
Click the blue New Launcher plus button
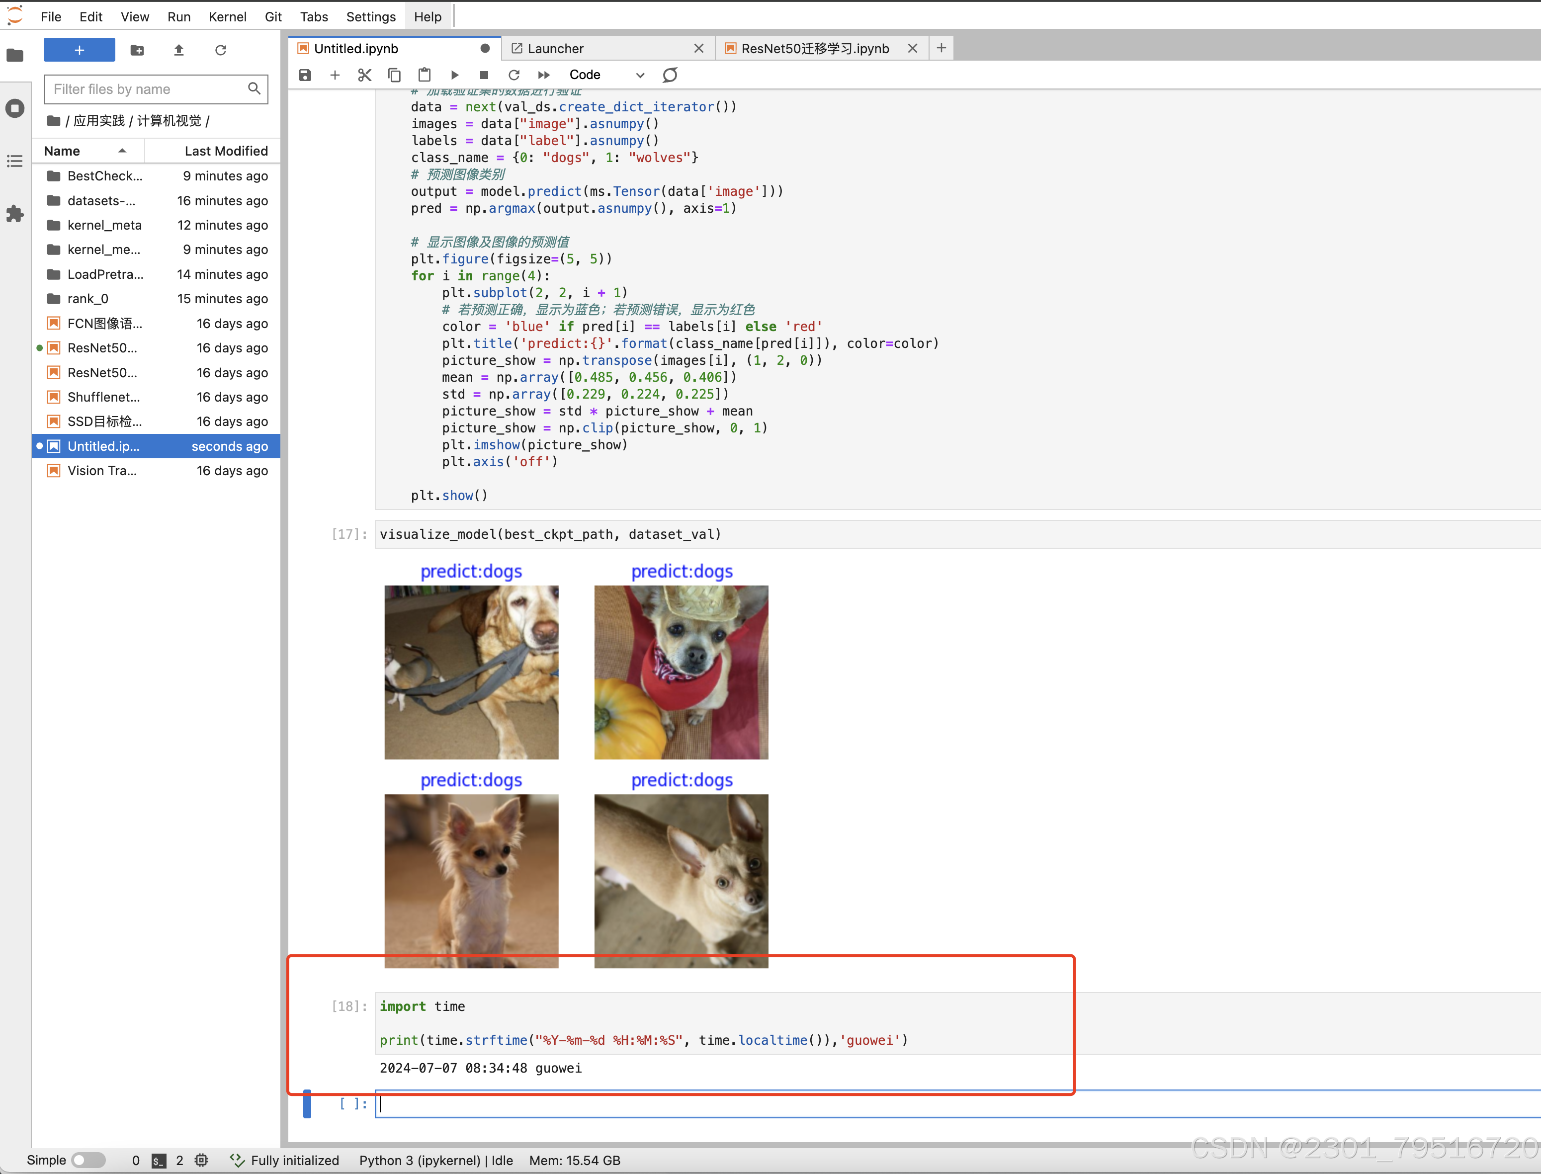point(79,50)
